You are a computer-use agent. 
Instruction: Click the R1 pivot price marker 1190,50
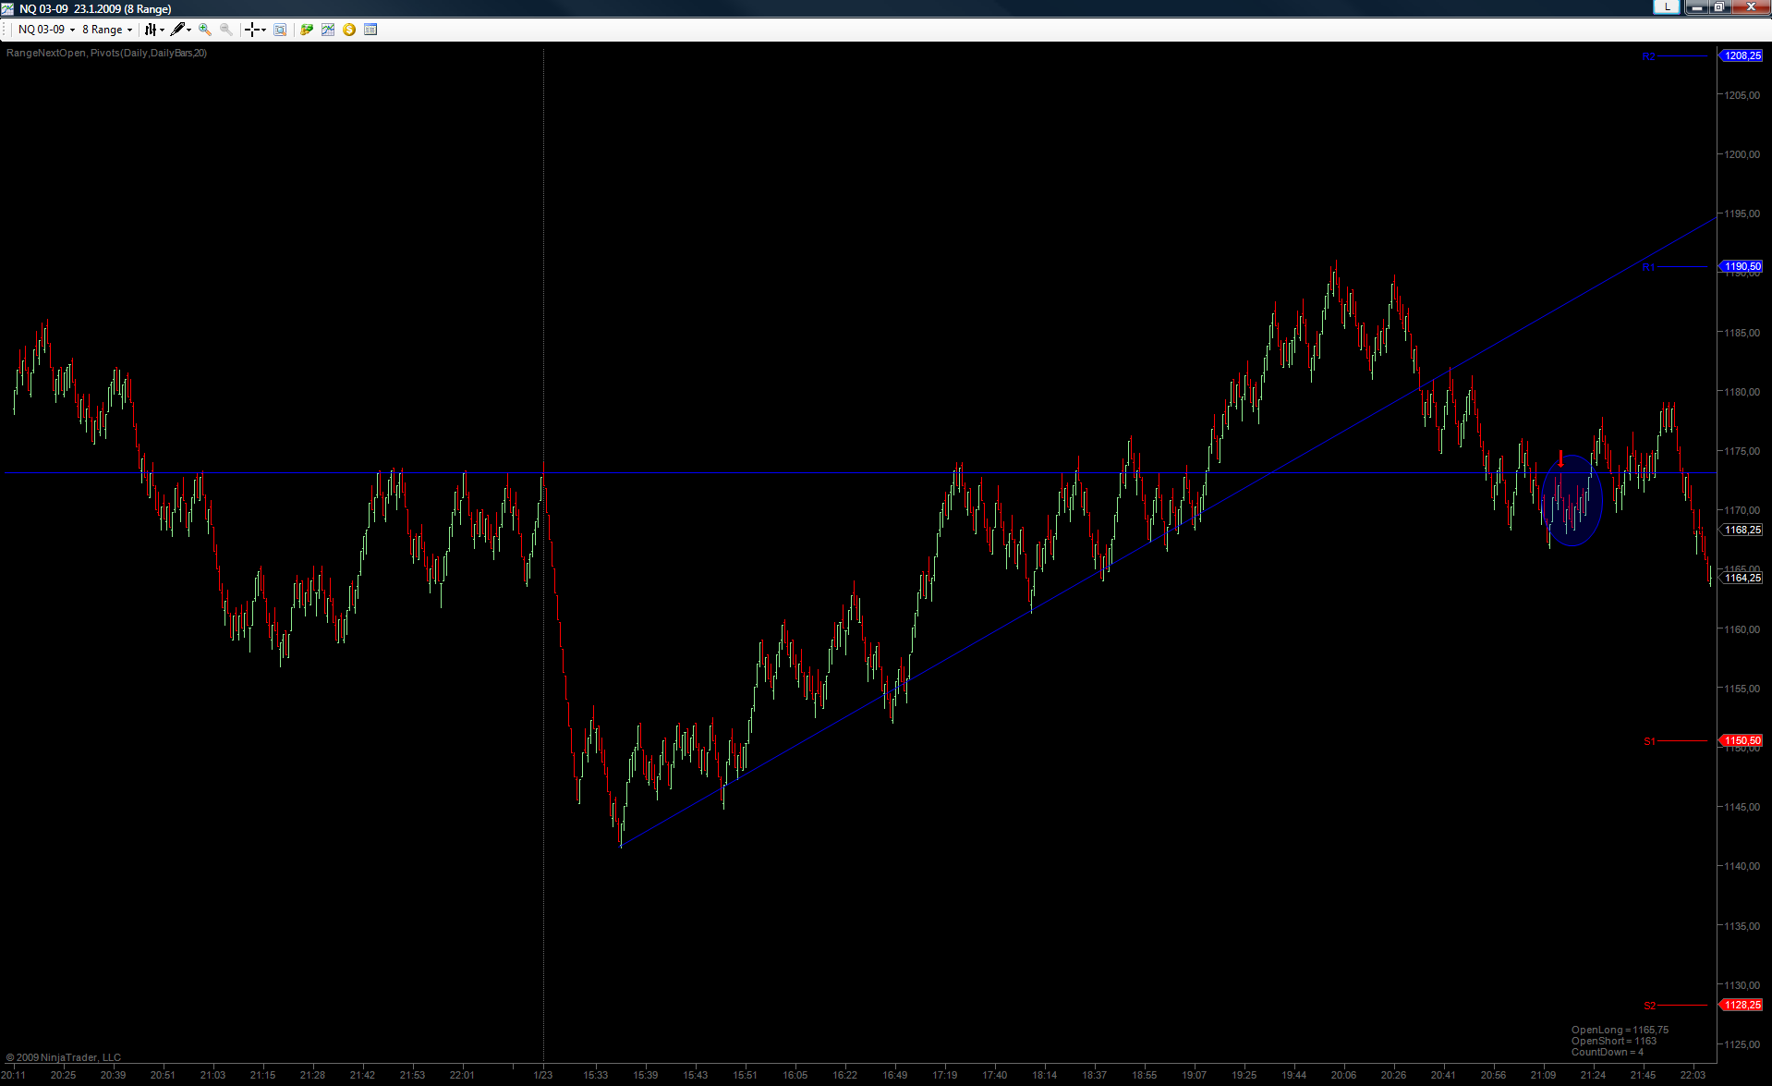point(1742,267)
